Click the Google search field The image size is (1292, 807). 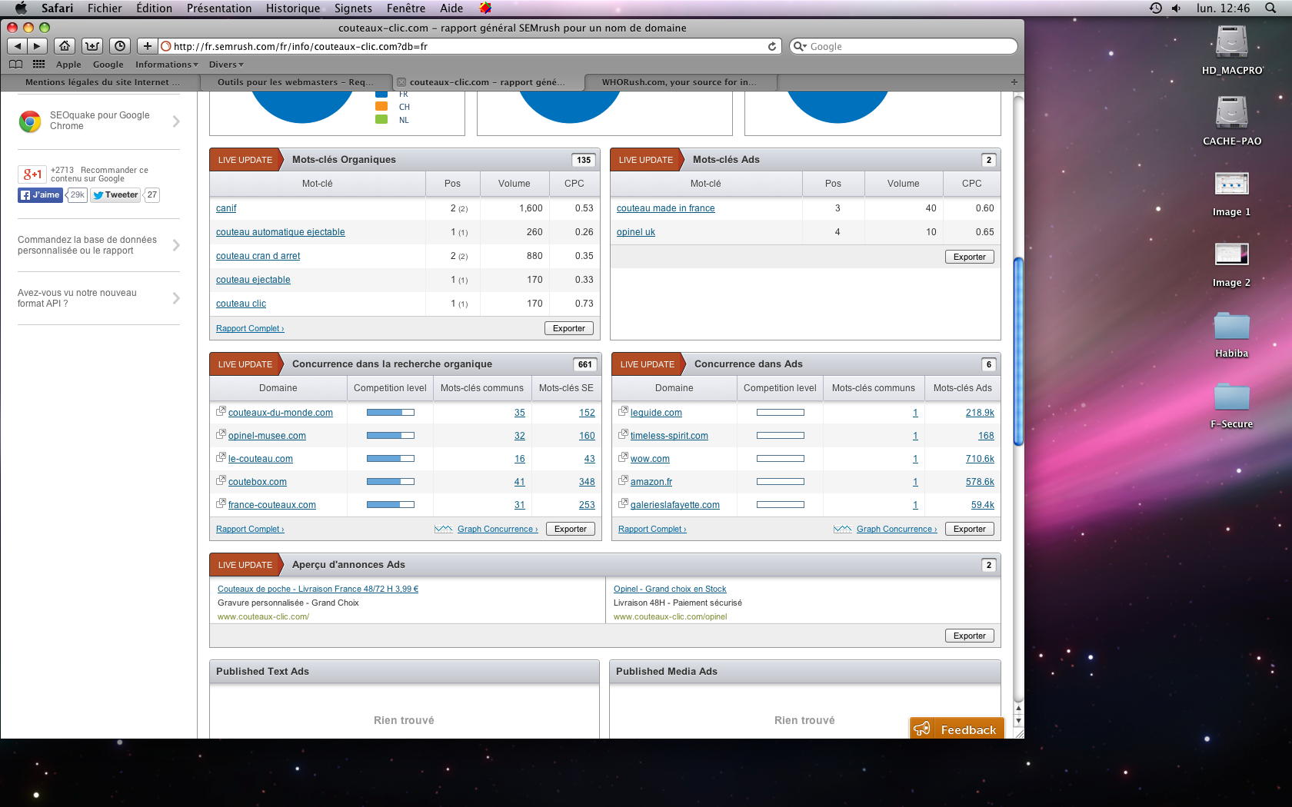[904, 46]
